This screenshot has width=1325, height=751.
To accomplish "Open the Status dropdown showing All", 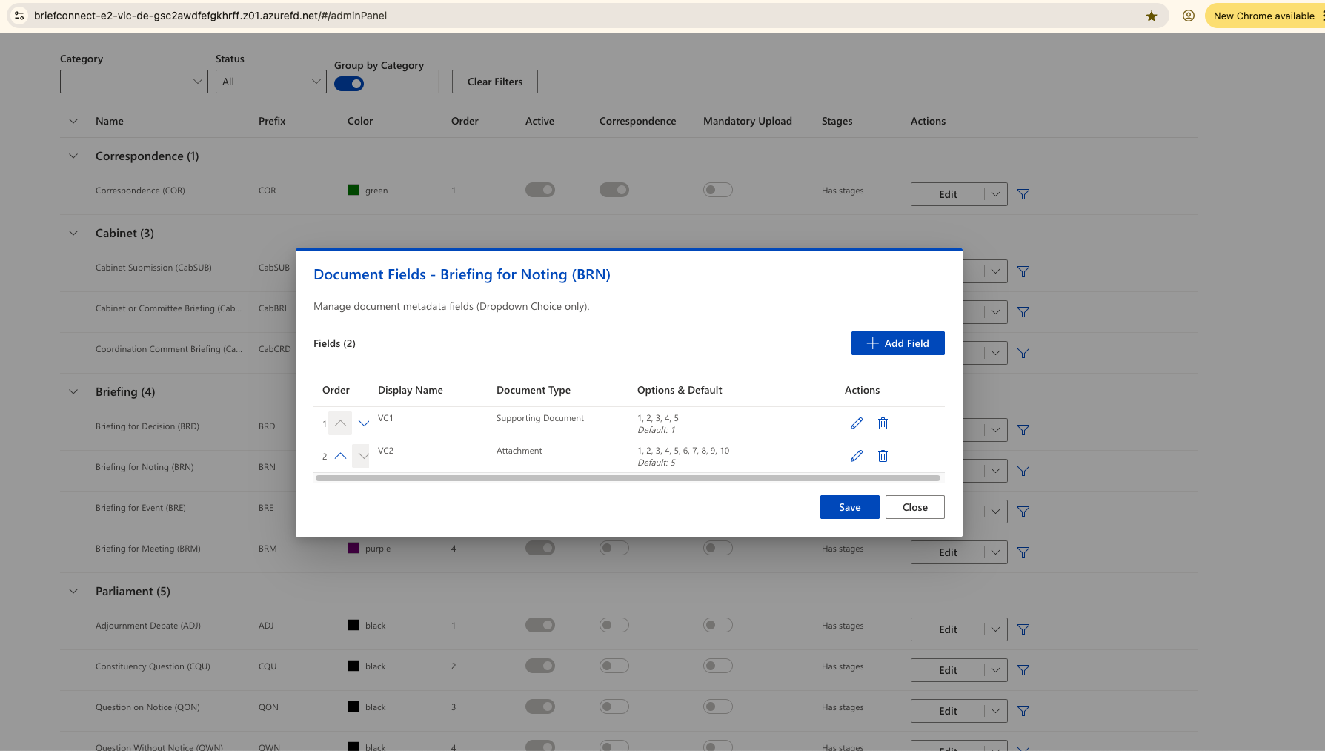I will (x=271, y=82).
